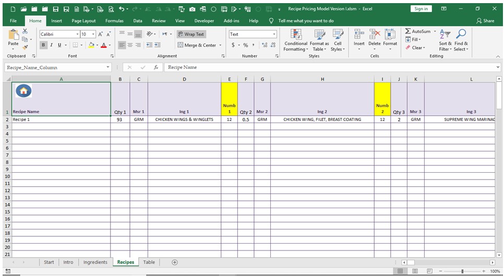Open Conditional Formatting menu

(x=296, y=40)
